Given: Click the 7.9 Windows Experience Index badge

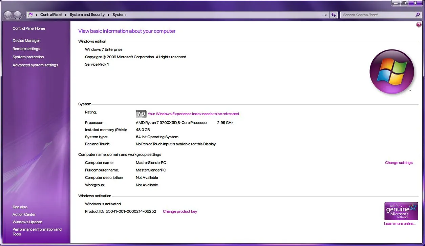Looking at the screenshot, I should click(141, 114).
